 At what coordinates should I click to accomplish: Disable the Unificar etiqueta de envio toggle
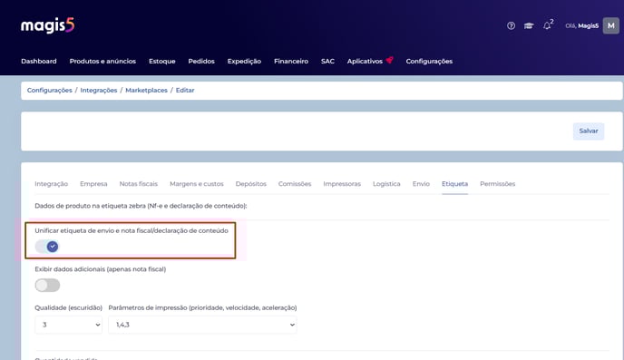tap(47, 247)
